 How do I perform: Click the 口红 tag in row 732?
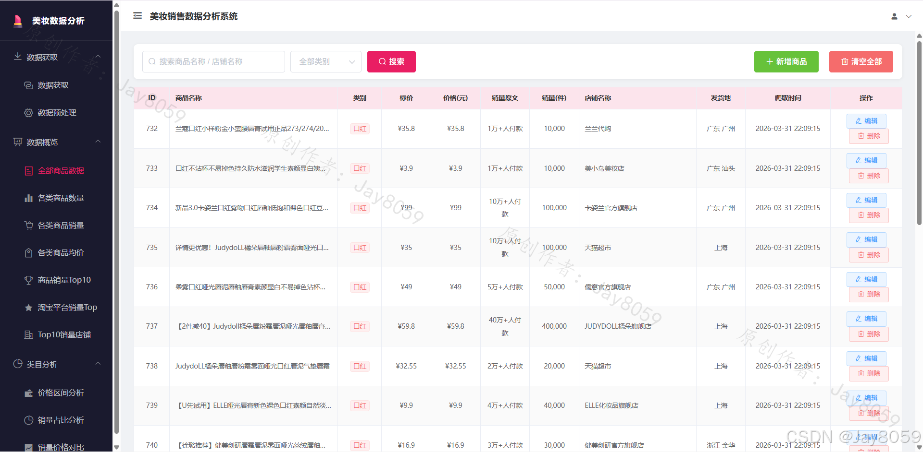[x=360, y=129]
